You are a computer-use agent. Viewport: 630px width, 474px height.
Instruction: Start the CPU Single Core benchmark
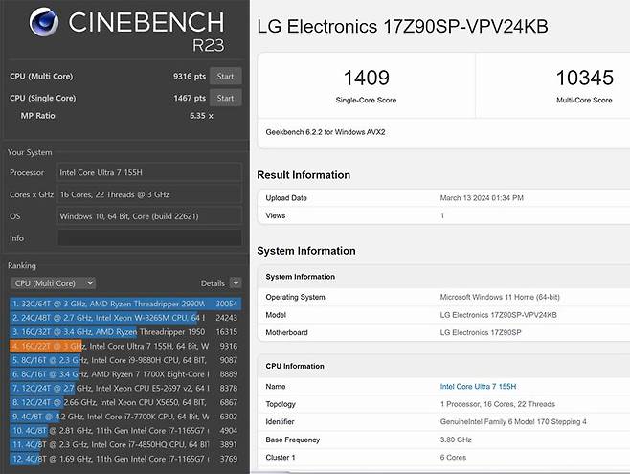pyautogui.click(x=225, y=98)
